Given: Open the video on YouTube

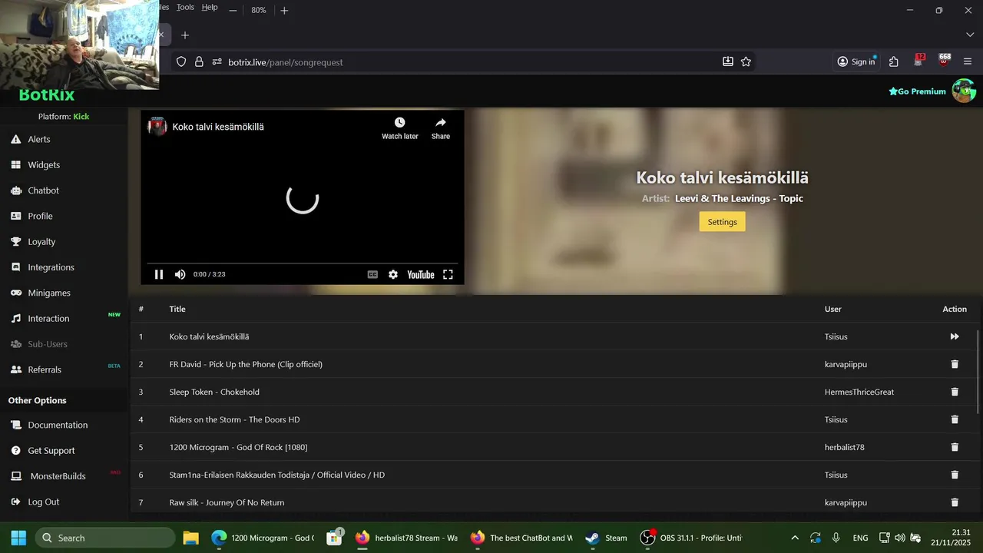Looking at the screenshot, I should point(420,274).
